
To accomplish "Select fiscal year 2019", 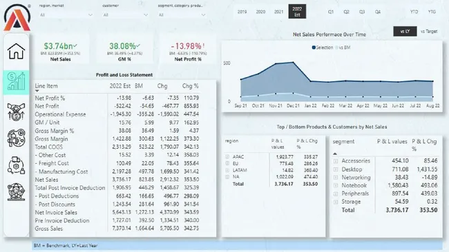I will click(x=242, y=12).
